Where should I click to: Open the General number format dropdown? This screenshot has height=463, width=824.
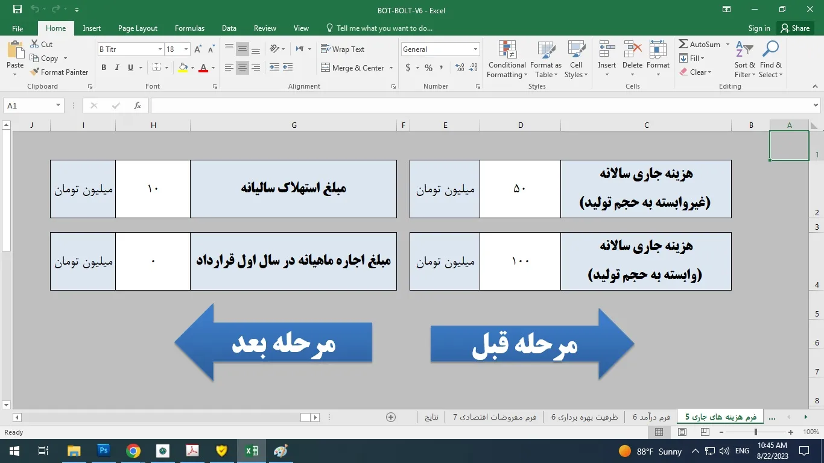(x=475, y=49)
